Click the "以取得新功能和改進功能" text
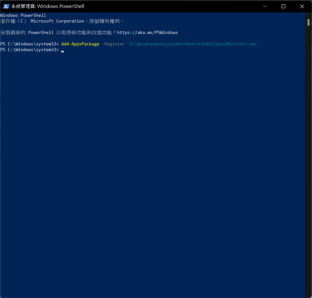This screenshot has width=312, height=298. (x=85, y=32)
